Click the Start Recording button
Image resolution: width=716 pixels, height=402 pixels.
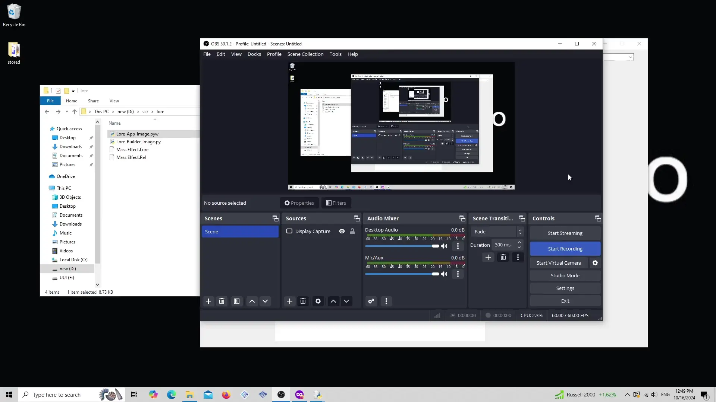pos(565,249)
